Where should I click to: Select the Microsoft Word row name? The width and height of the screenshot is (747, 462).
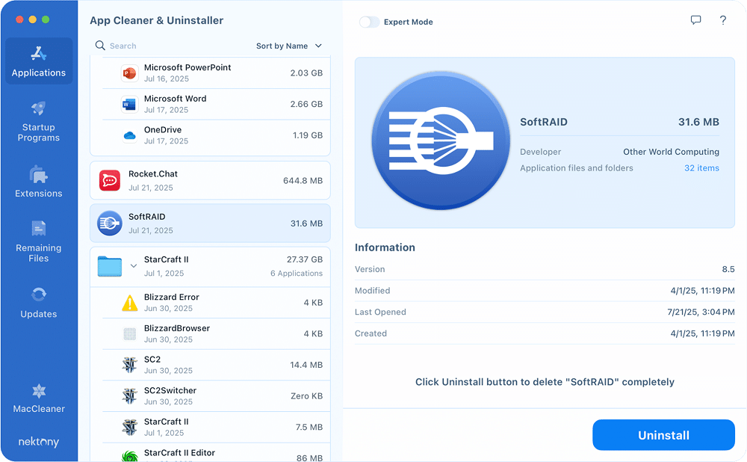(176, 98)
